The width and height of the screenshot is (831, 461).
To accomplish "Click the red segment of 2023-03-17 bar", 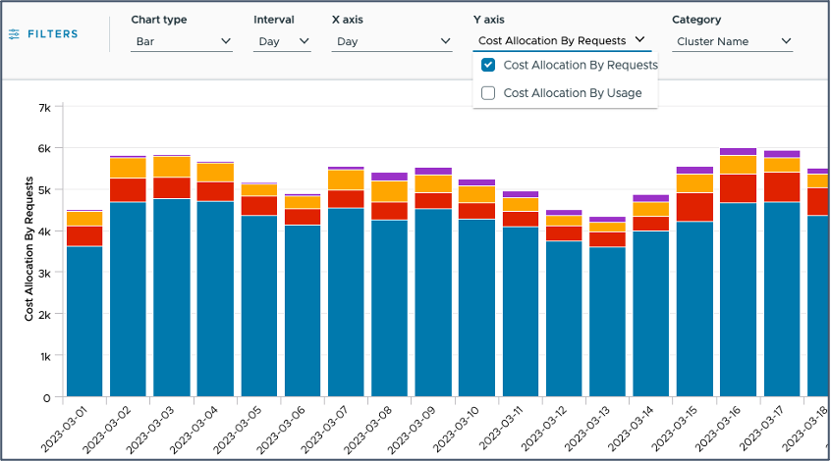I will tap(782, 187).
